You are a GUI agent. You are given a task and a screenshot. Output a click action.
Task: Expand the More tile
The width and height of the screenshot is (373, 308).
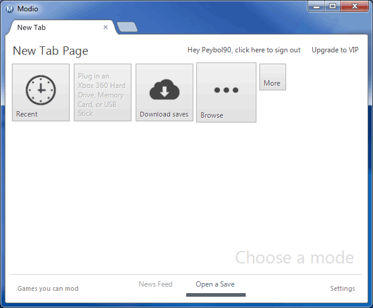click(x=272, y=77)
